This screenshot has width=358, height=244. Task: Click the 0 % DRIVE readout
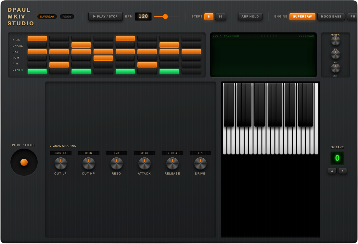click(200, 153)
